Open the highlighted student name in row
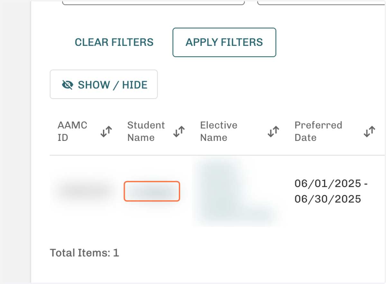The width and height of the screenshot is (386, 284). pos(152,191)
